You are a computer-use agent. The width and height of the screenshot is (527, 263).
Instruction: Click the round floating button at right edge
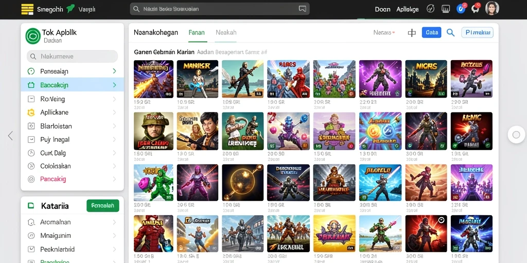(516, 135)
